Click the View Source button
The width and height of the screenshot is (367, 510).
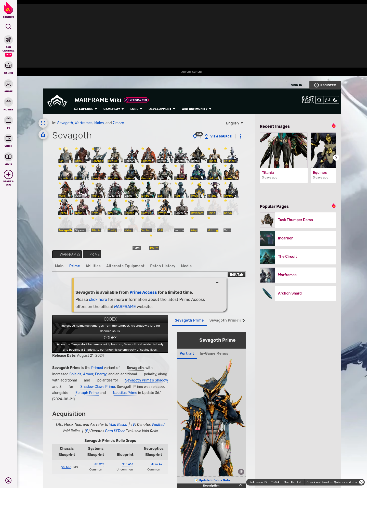218,136
